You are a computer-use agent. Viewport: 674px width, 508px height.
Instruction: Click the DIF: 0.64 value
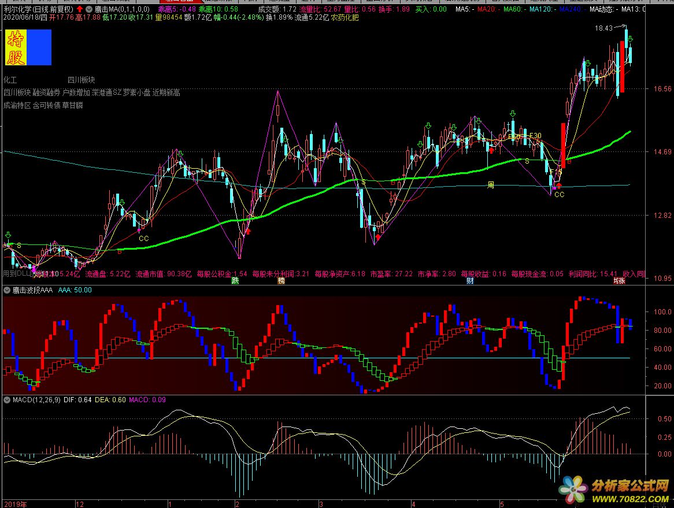pos(77,400)
